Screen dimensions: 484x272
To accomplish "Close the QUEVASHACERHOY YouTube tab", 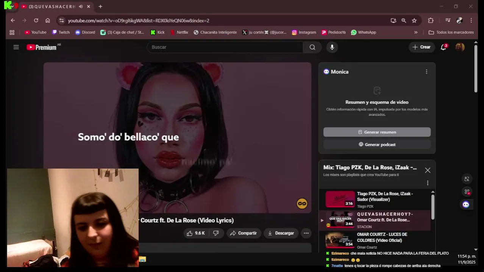I will click(x=89, y=6).
